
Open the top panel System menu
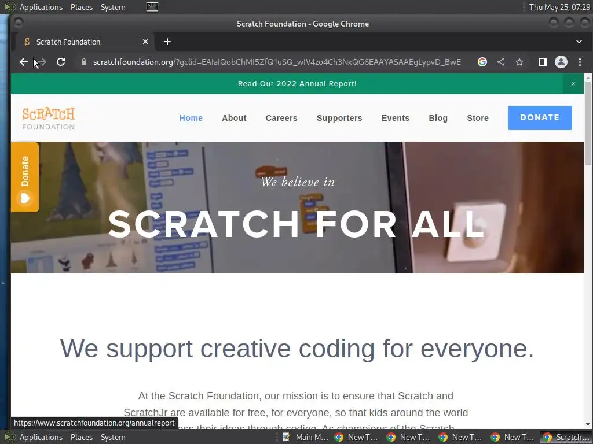(113, 7)
